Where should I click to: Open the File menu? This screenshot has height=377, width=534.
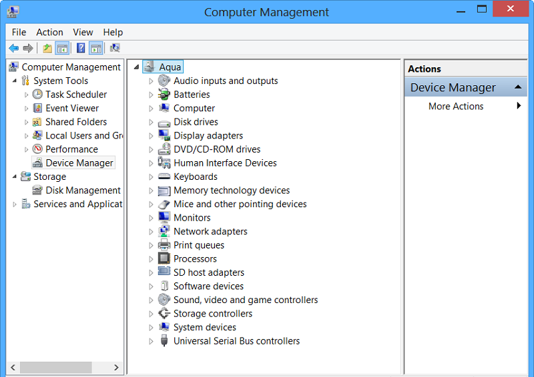[19, 32]
